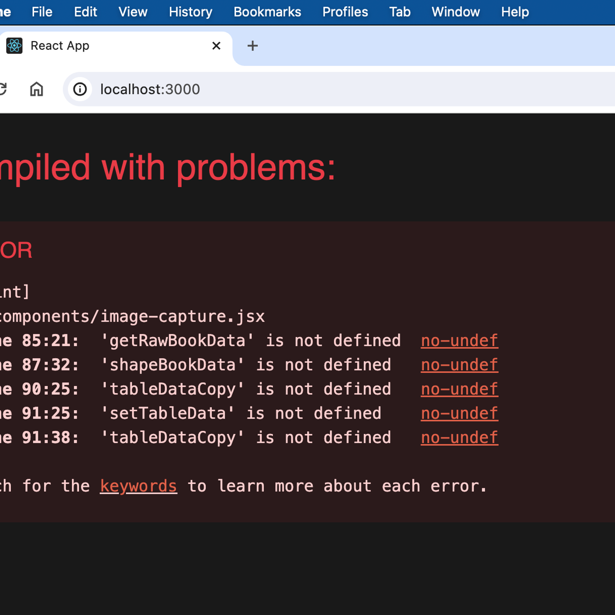Go to the home page
615x615 pixels.
(x=36, y=89)
